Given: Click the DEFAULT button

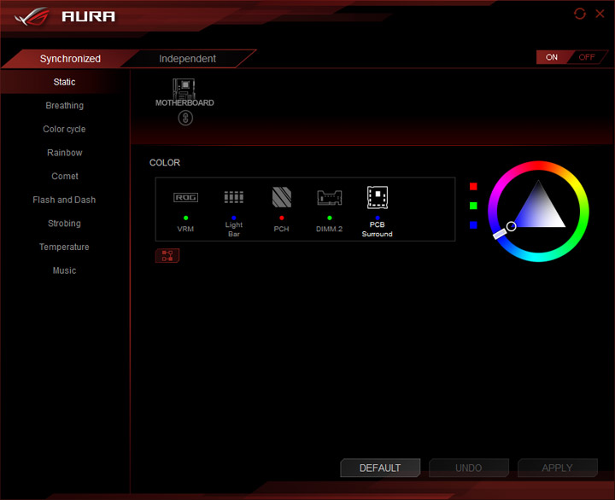Looking at the screenshot, I should coord(380,468).
